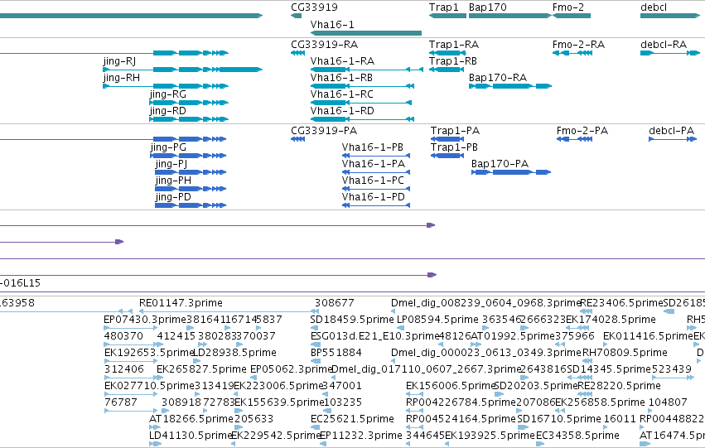The width and height of the screenshot is (705, 448).
Task: Click transcript jing-RJ label
Action: pyautogui.click(x=119, y=61)
